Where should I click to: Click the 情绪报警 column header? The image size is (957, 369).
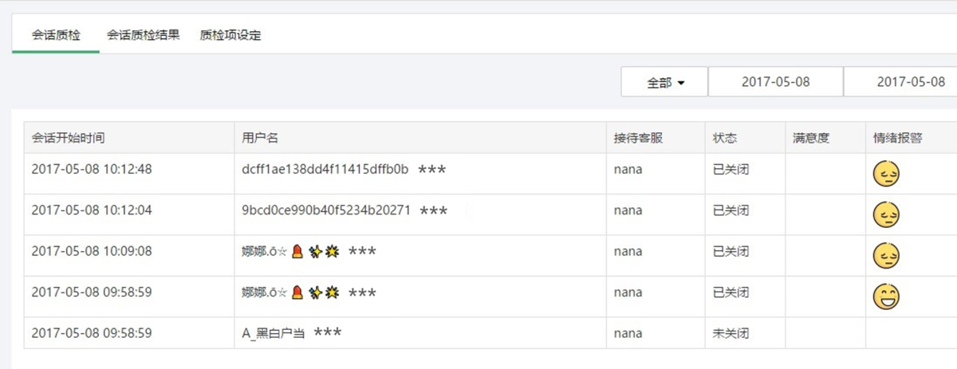[898, 138]
